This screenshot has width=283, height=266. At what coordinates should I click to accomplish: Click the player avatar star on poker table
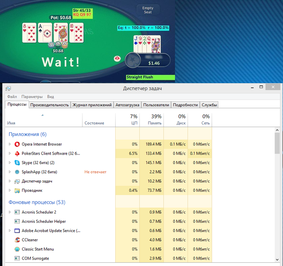tap(133, 60)
